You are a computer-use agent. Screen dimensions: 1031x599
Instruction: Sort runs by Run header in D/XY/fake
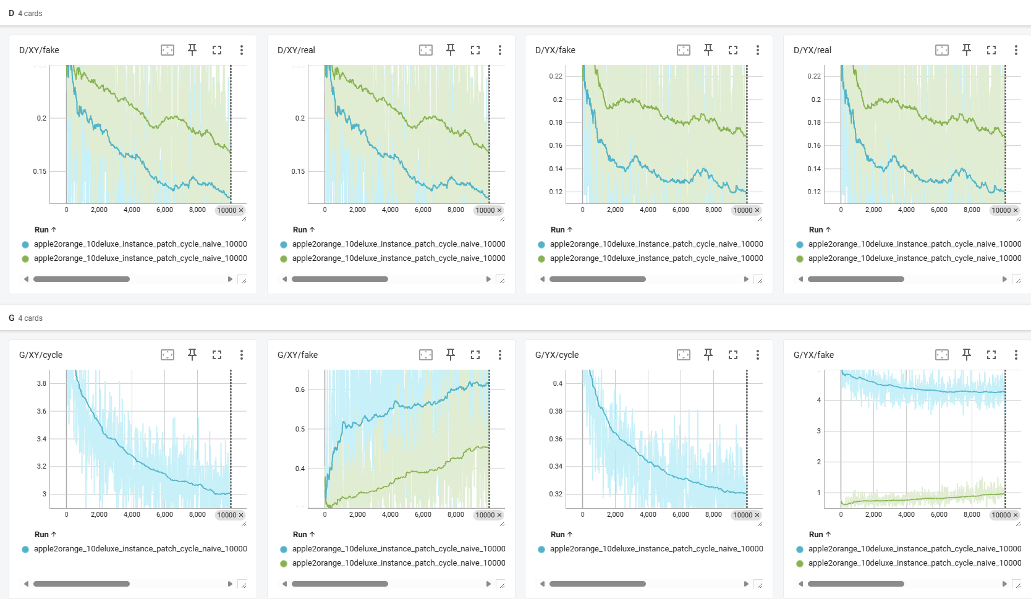tap(45, 229)
